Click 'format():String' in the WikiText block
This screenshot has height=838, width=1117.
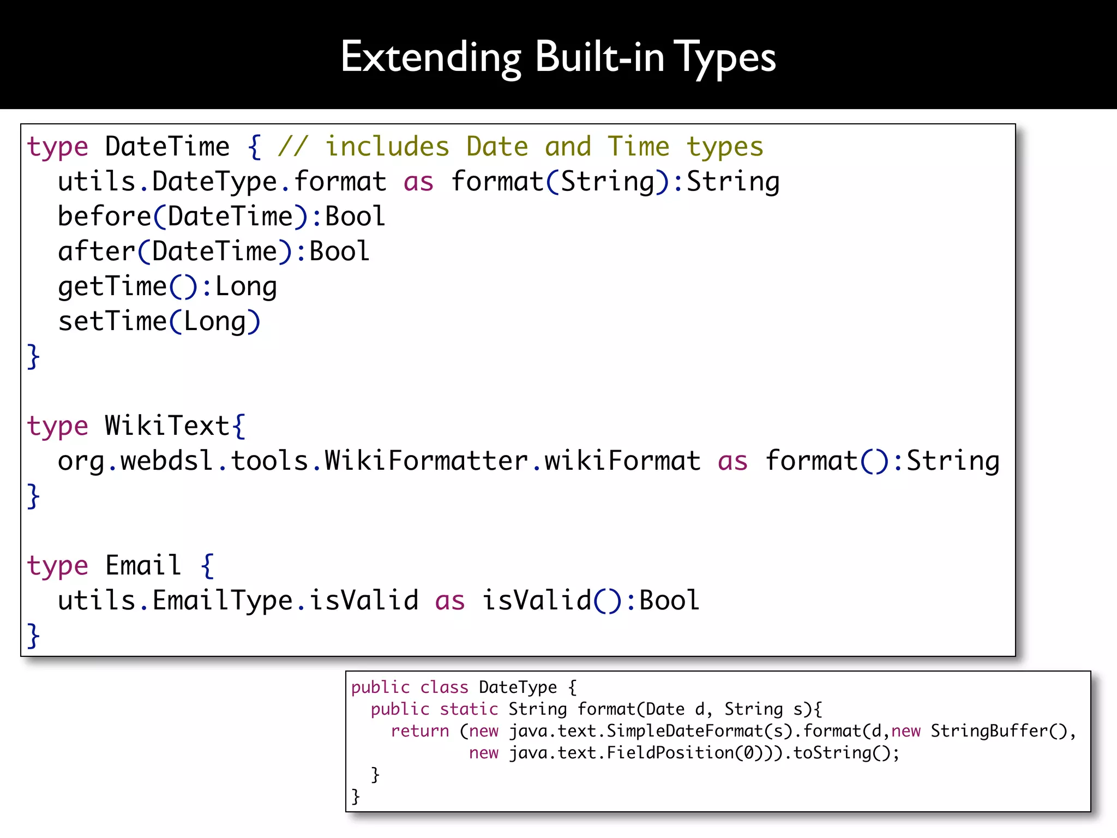(882, 462)
